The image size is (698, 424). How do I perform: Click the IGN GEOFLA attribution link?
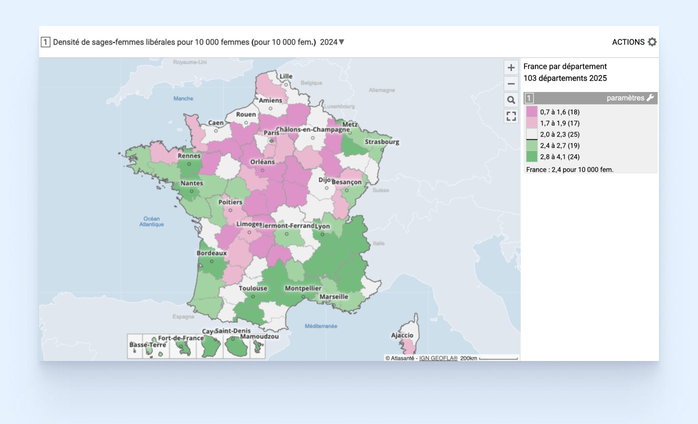tap(438, 358)
